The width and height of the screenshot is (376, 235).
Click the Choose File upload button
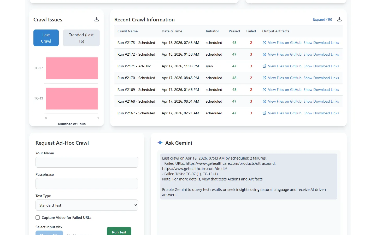click(x=49, y=233)
